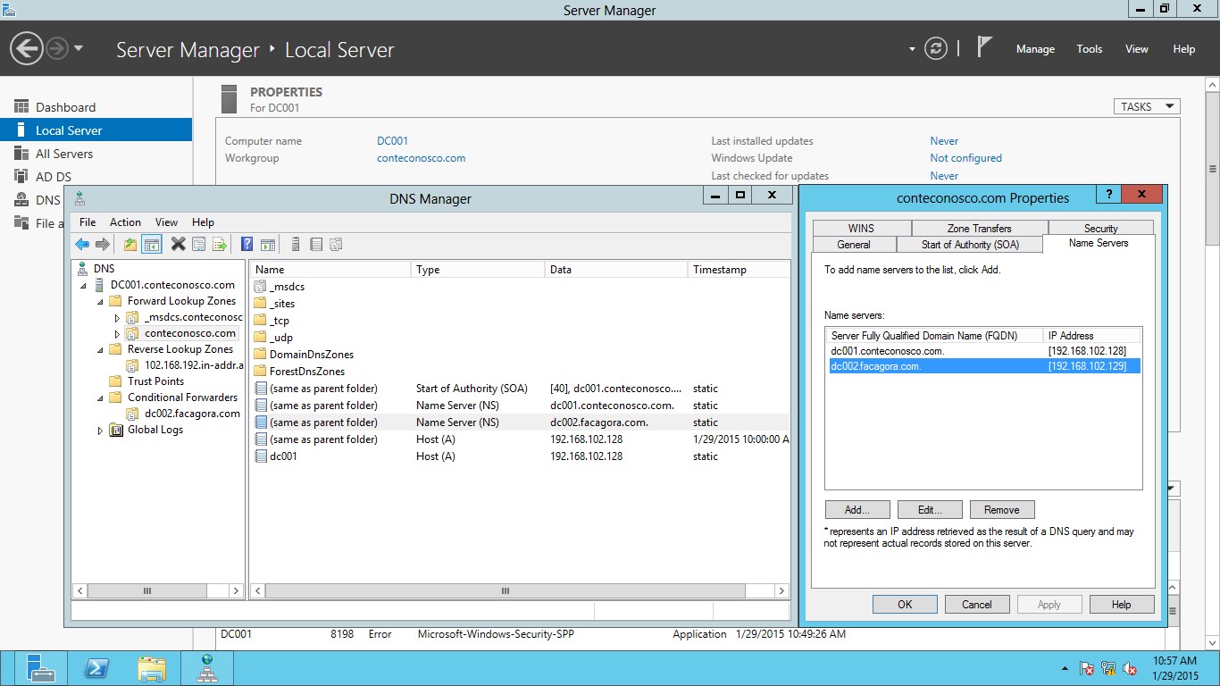1220x686 pixels.
Task: Open Windows PowerShell from the taskbar
Action: point(96,666)
